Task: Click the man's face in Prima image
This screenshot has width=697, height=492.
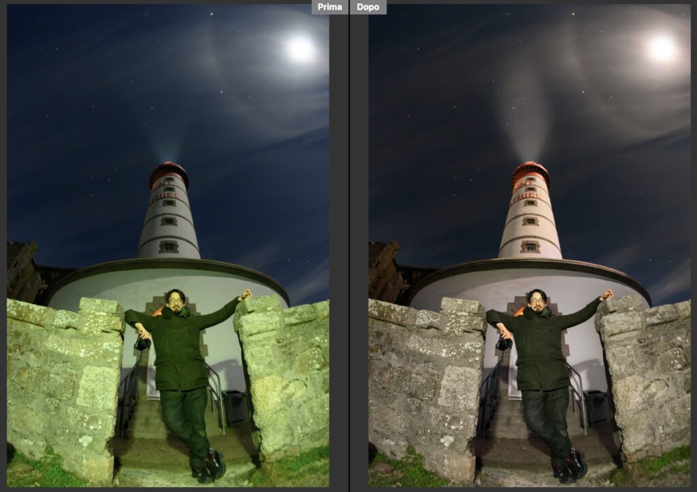Action: [175, 300]
